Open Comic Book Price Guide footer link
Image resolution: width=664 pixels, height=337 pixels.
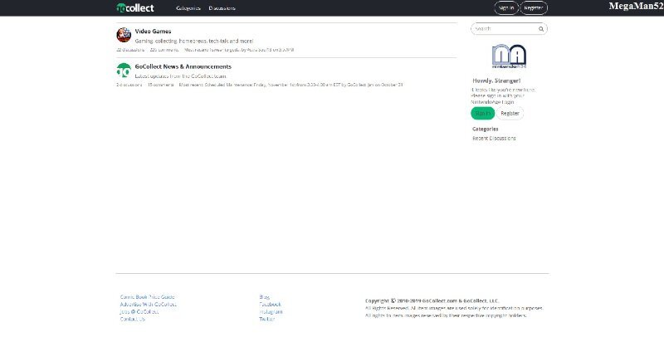point(148,296)
